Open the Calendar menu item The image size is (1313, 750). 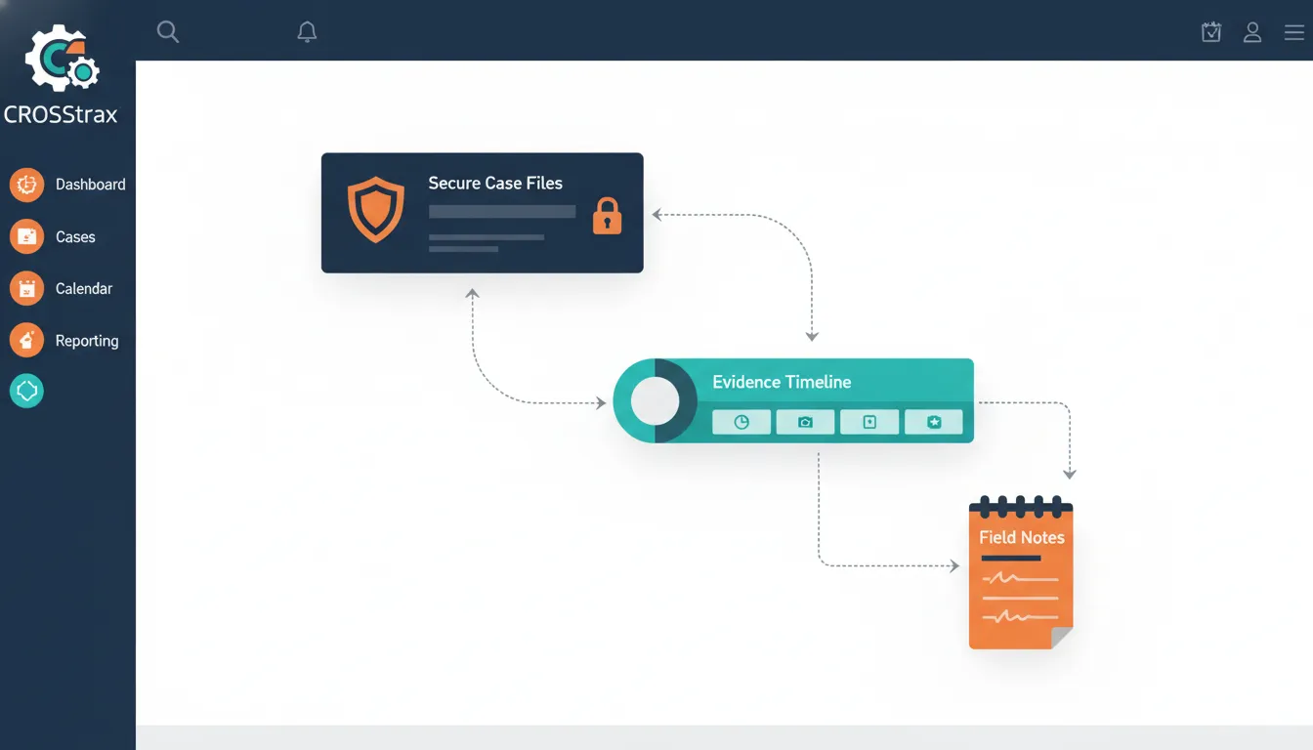pos(84,288)
